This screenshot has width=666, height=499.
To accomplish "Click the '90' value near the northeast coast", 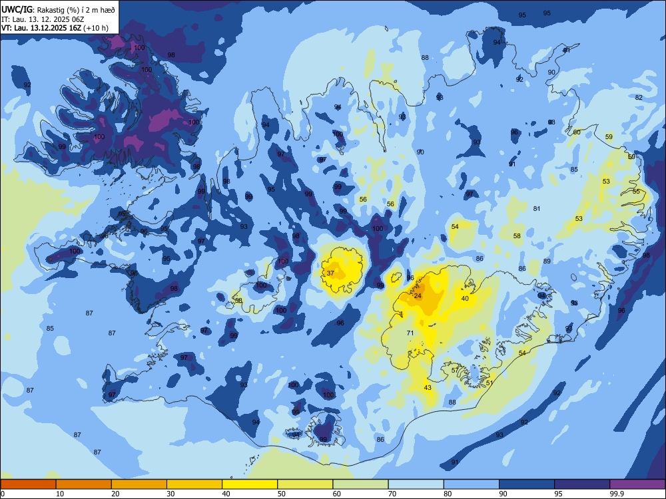I will tap(551, 73).
